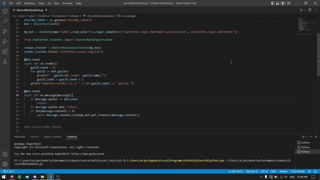Click the taskbar clock 07:04 PM
Screen dimensions: 320x180
(302, 177)
